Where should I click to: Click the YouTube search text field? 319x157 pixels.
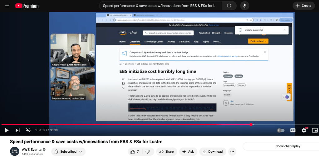pos(159,6)
